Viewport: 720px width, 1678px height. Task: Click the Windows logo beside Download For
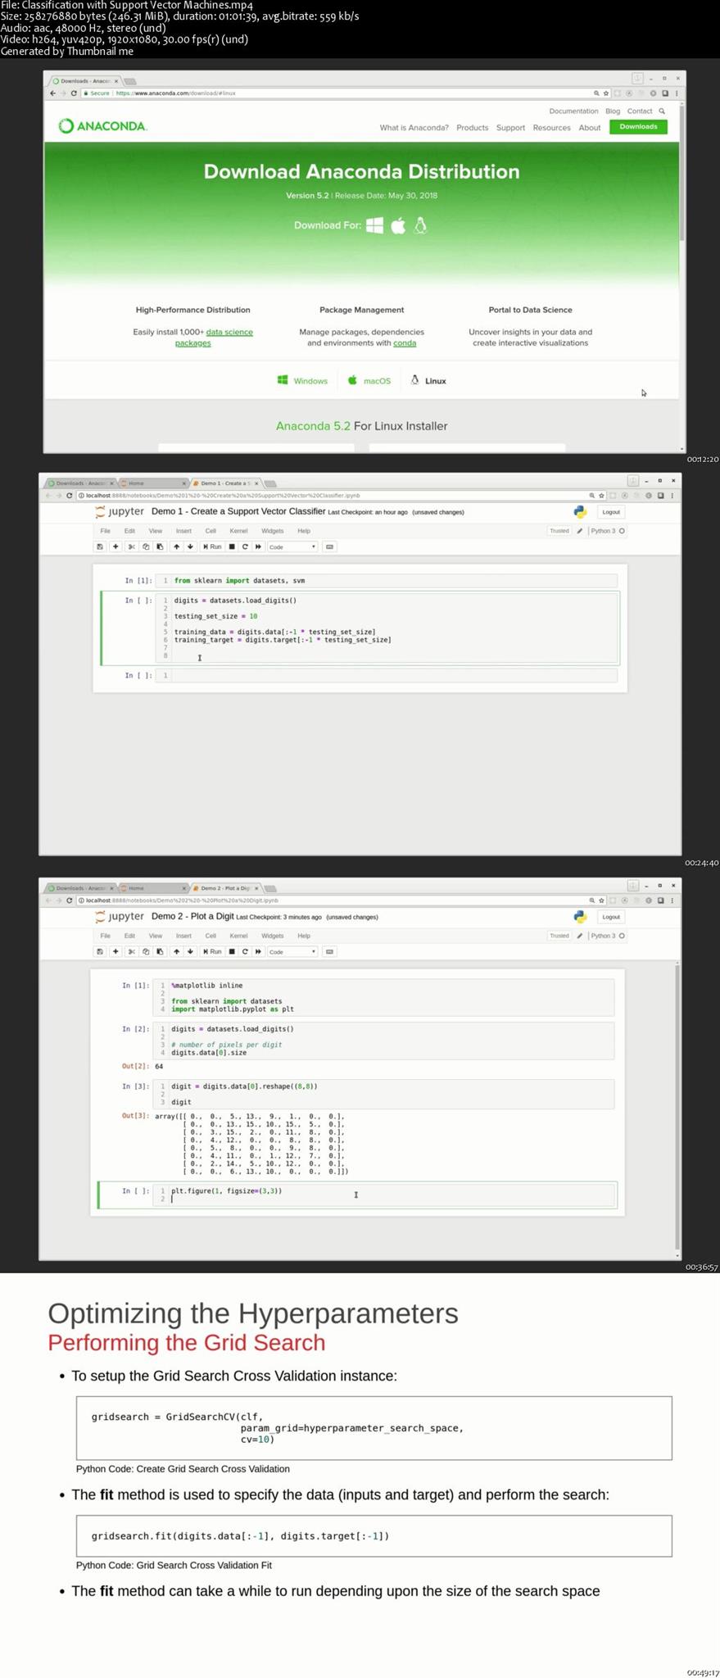click(374, 225)
